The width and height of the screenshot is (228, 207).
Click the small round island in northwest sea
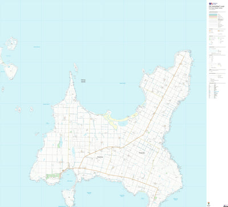coord(11,43)
